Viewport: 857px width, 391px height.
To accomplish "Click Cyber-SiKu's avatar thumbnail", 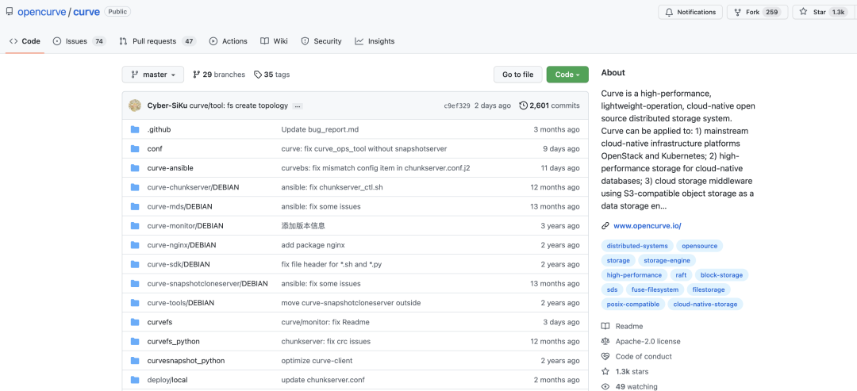I will pyautogui.click(x=135, y=105).
